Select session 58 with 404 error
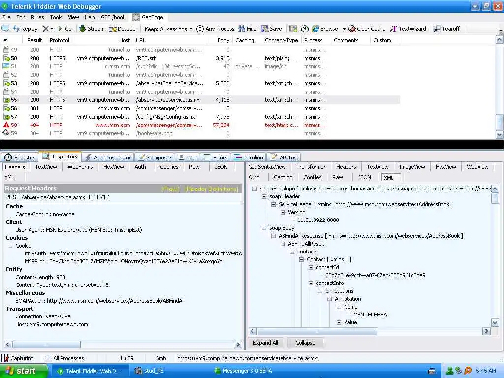Image resolution: width=504 pixels, height=378 pixels. (x=201, y=125)
